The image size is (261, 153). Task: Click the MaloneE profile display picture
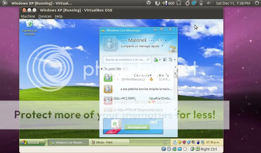[x=110, y=43]
